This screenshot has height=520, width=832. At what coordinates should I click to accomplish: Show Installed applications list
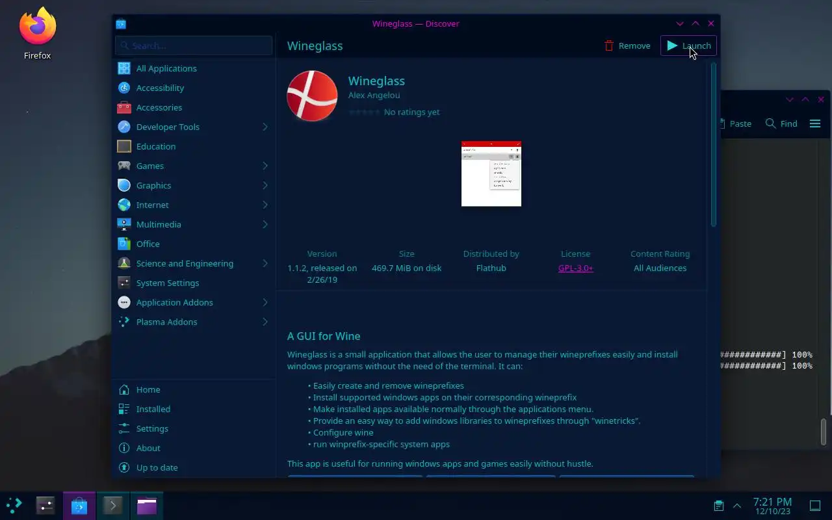coord(194,409)
